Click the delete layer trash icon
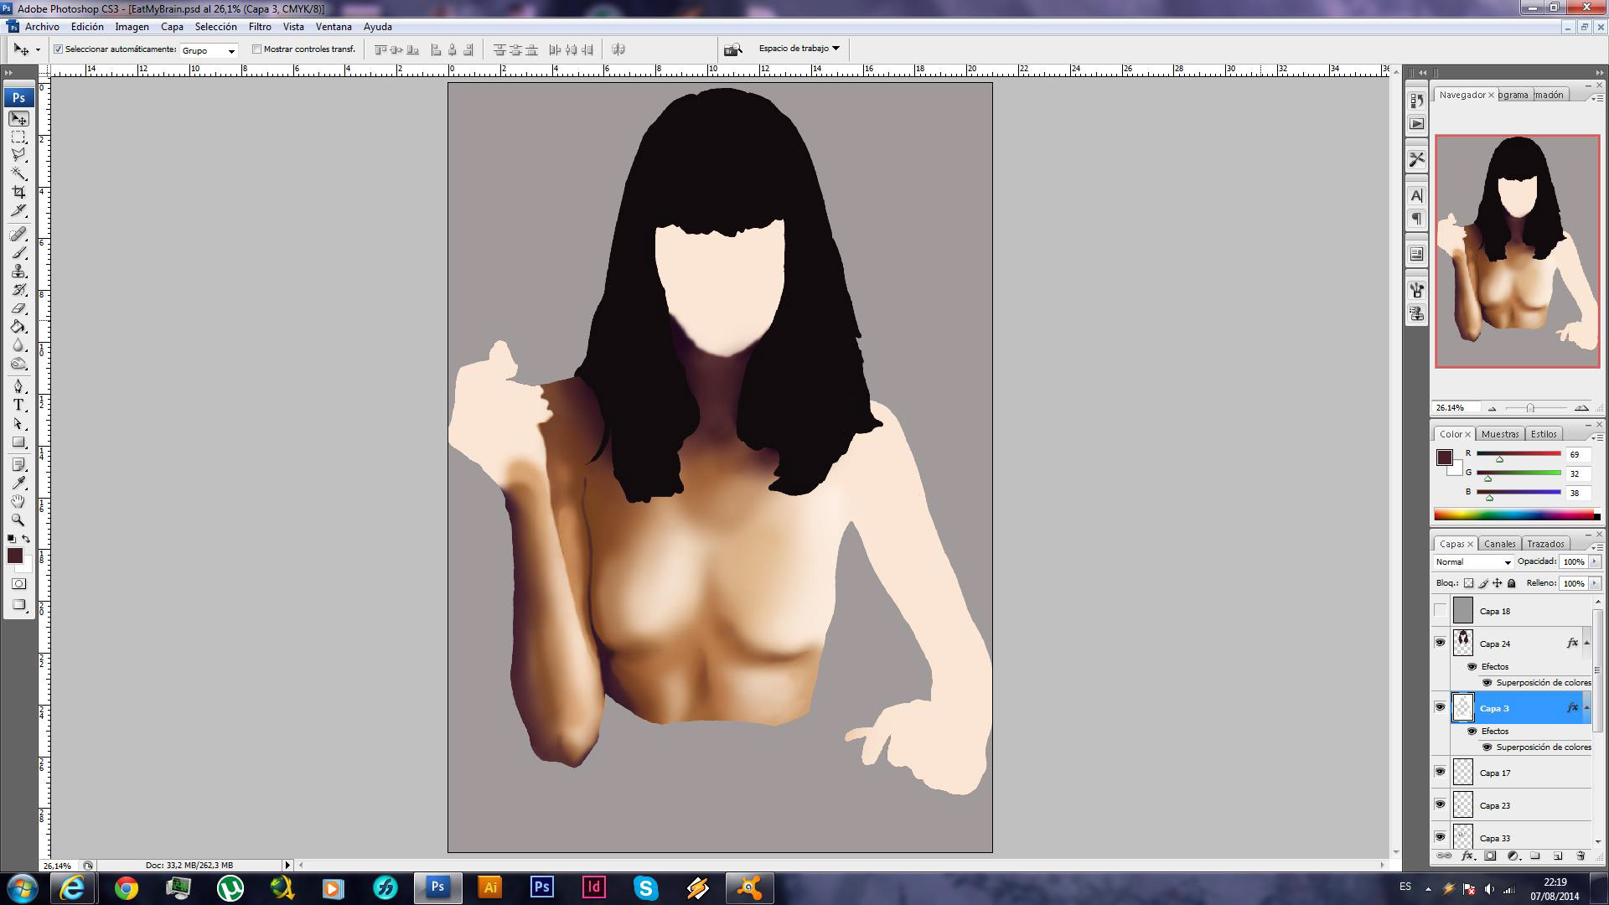 (1581, 856)
